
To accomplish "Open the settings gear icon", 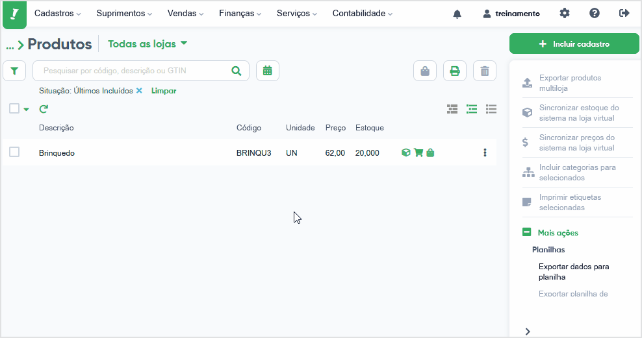I will point(565,14).
